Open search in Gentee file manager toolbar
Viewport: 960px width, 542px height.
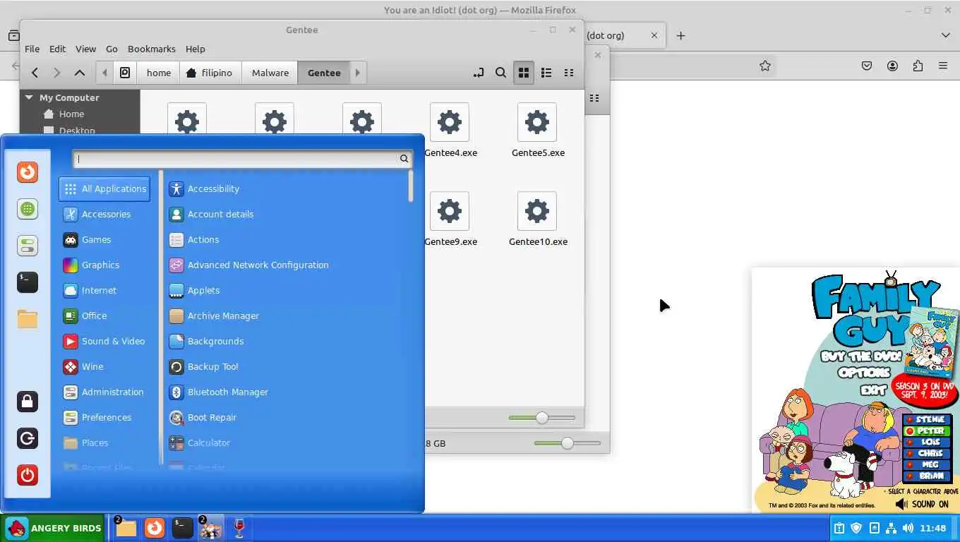(500, 73)
